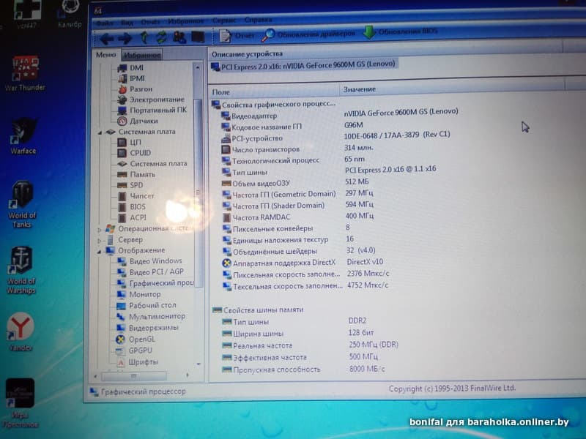This screenshot has width=586, height=439.
Task: Select SPD tree item
Action: 130,185
